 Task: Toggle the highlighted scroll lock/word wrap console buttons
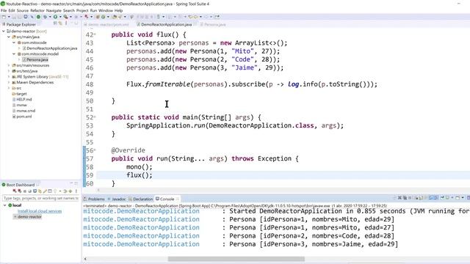click(x=433, y=198)
